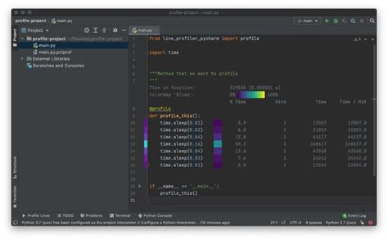
Task: Click the profiler run icon in top toolbar
Action: (x=353, y=21)
